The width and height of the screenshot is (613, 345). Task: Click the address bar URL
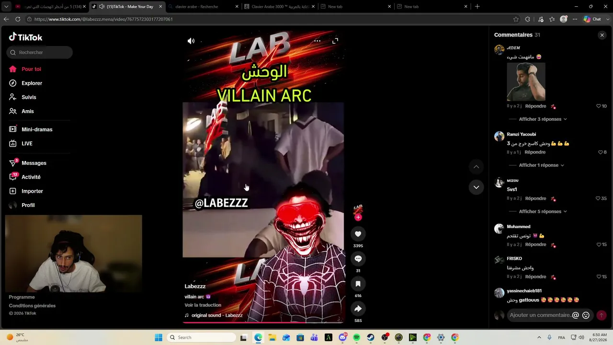point(103,19)
